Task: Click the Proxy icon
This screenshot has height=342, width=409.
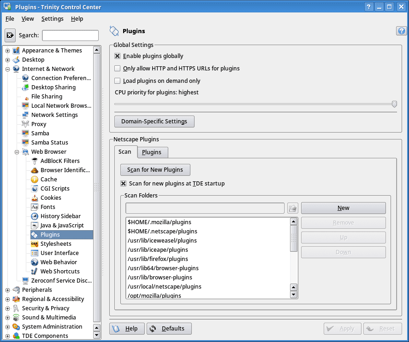Action: click(25, 124)
